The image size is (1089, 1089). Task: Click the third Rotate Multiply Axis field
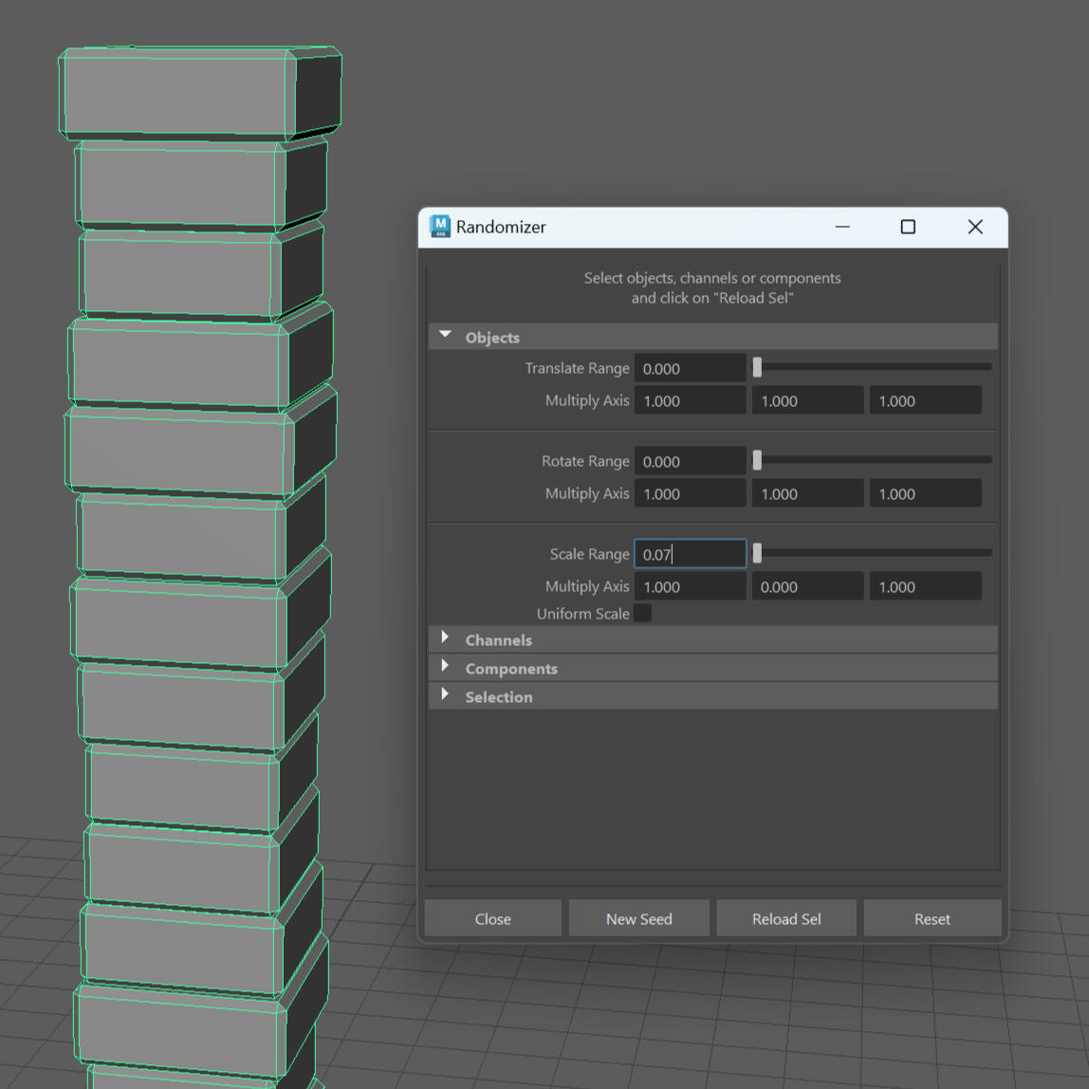pyautogui.click(x=925, y=493)
